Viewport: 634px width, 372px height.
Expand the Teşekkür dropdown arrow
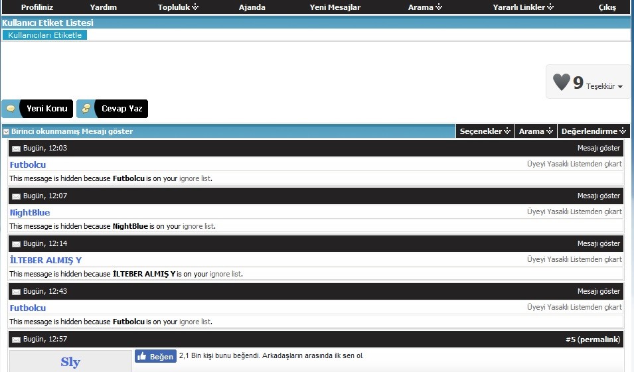(620, 86)
